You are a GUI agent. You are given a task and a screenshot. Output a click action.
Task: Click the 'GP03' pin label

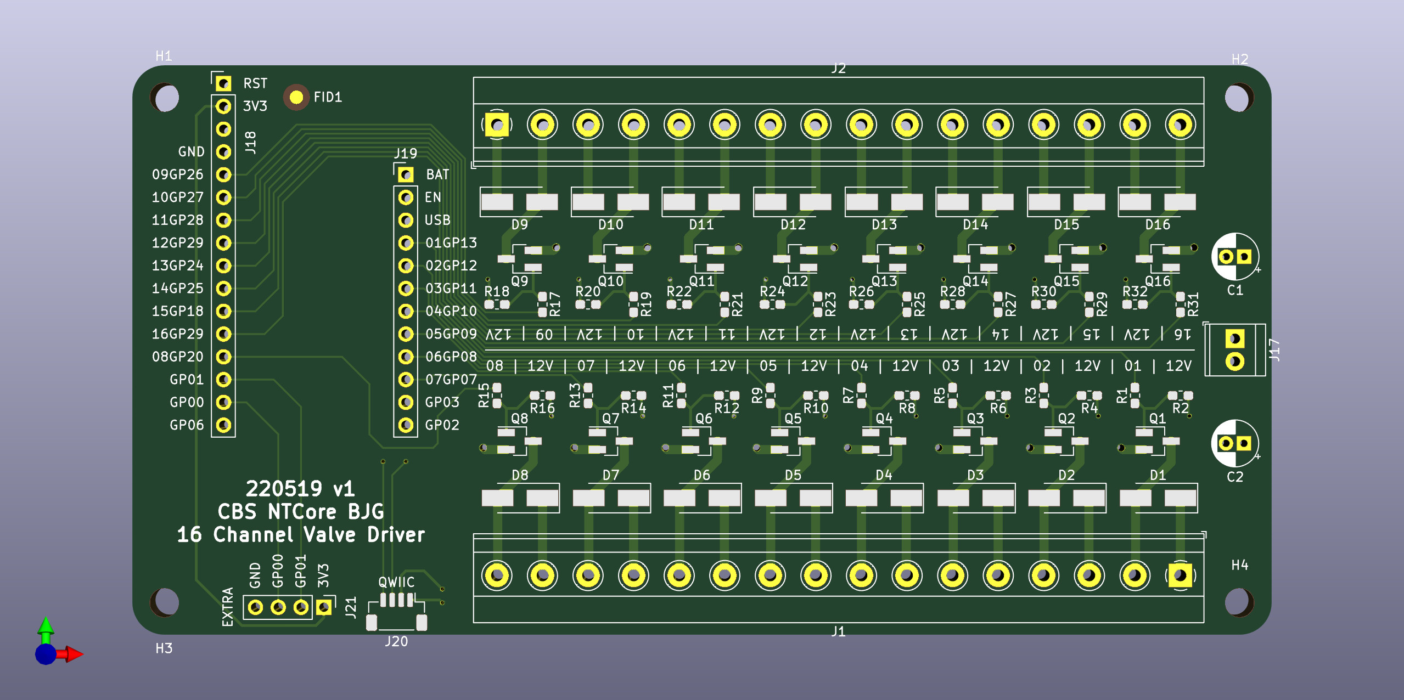tap(442, 402)
